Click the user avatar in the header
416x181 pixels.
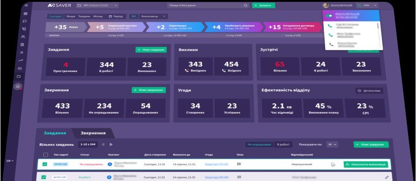tap(326, 5)
